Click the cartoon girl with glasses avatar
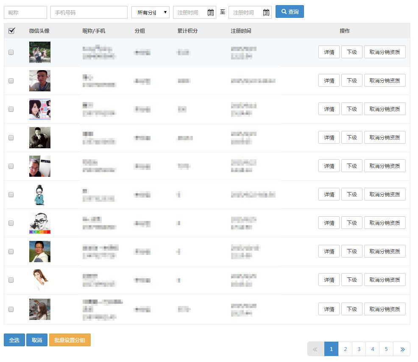The width and height of the screenshot is (418, 362). point(39,195)
